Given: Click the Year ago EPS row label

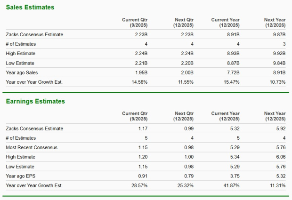Looking at the screenshot, I should pos(22,176).
